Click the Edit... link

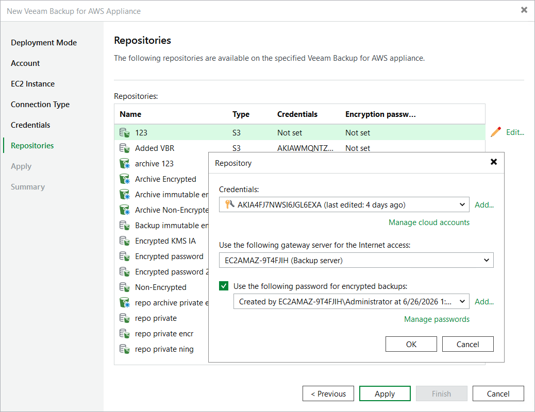click(515, 132)
